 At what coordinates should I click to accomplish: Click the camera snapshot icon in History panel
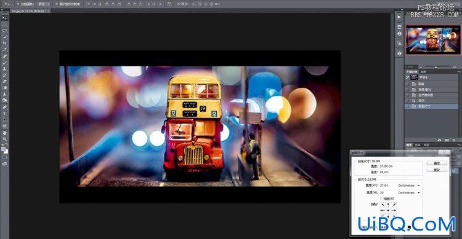pos(447,140)
